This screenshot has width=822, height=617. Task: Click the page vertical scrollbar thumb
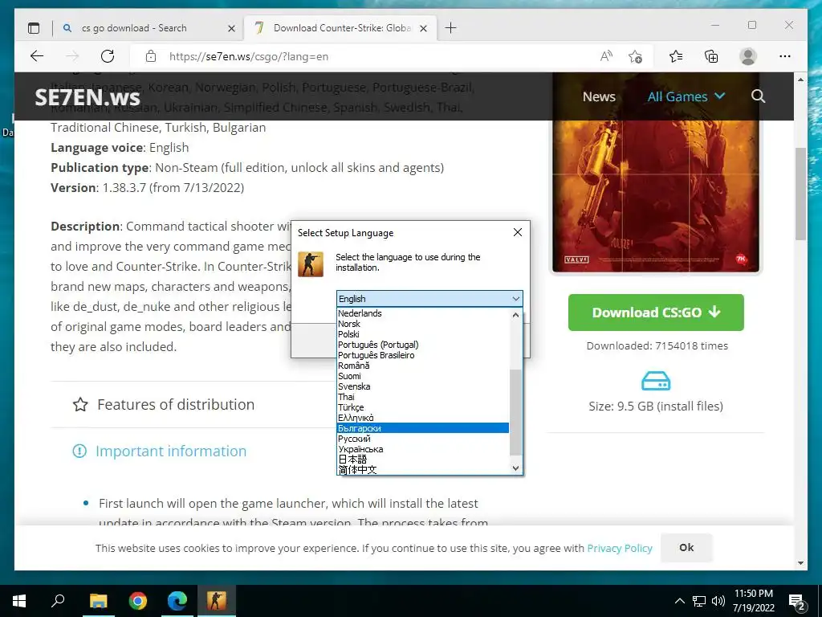pos(800,194)
